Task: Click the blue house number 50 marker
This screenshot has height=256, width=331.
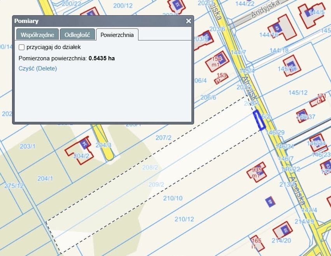Action: (x=285, y=230)
